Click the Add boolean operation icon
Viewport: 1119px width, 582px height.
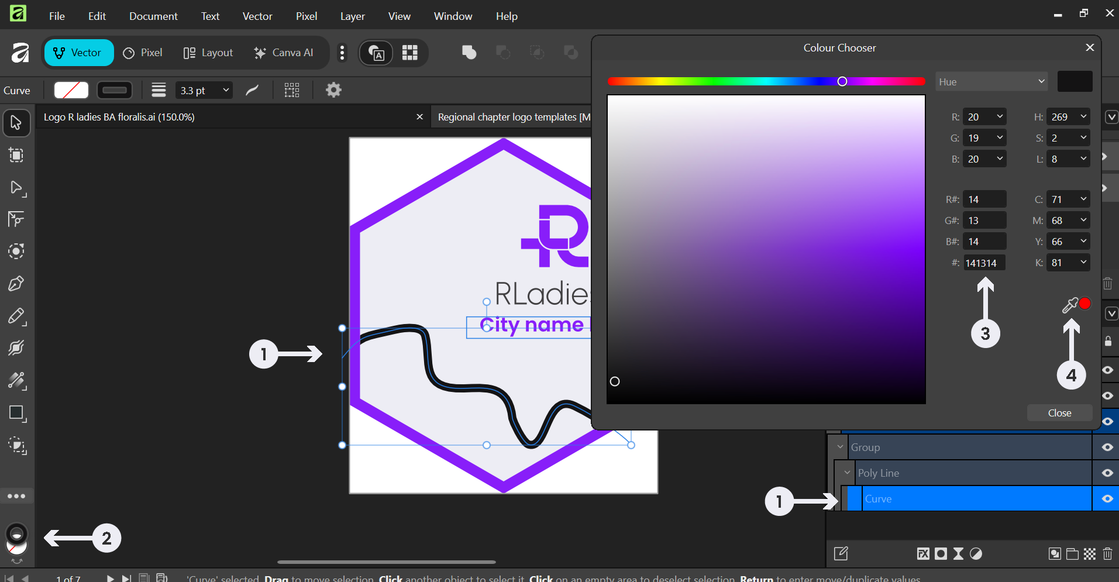pos(469,53)
